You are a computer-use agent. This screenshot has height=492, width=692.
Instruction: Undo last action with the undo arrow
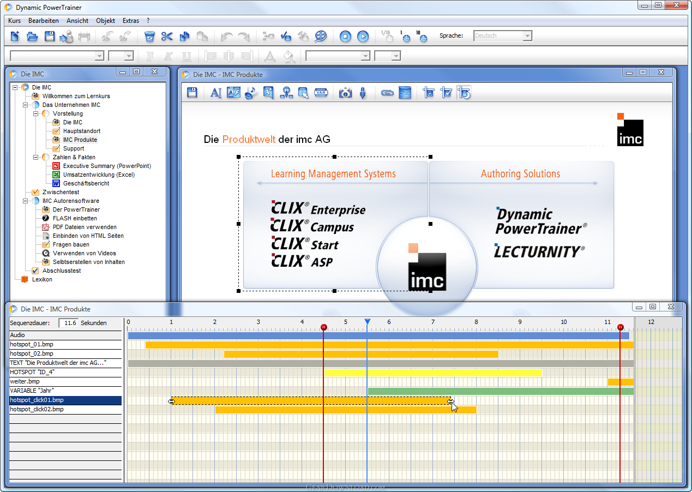227,37
